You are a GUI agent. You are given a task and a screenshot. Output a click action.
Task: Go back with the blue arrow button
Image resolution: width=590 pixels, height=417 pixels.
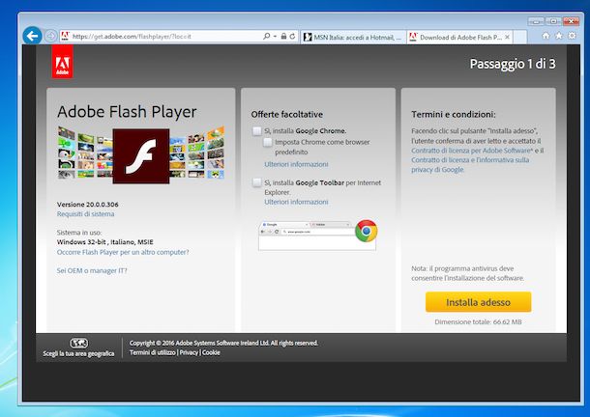(x=32, y=36)
